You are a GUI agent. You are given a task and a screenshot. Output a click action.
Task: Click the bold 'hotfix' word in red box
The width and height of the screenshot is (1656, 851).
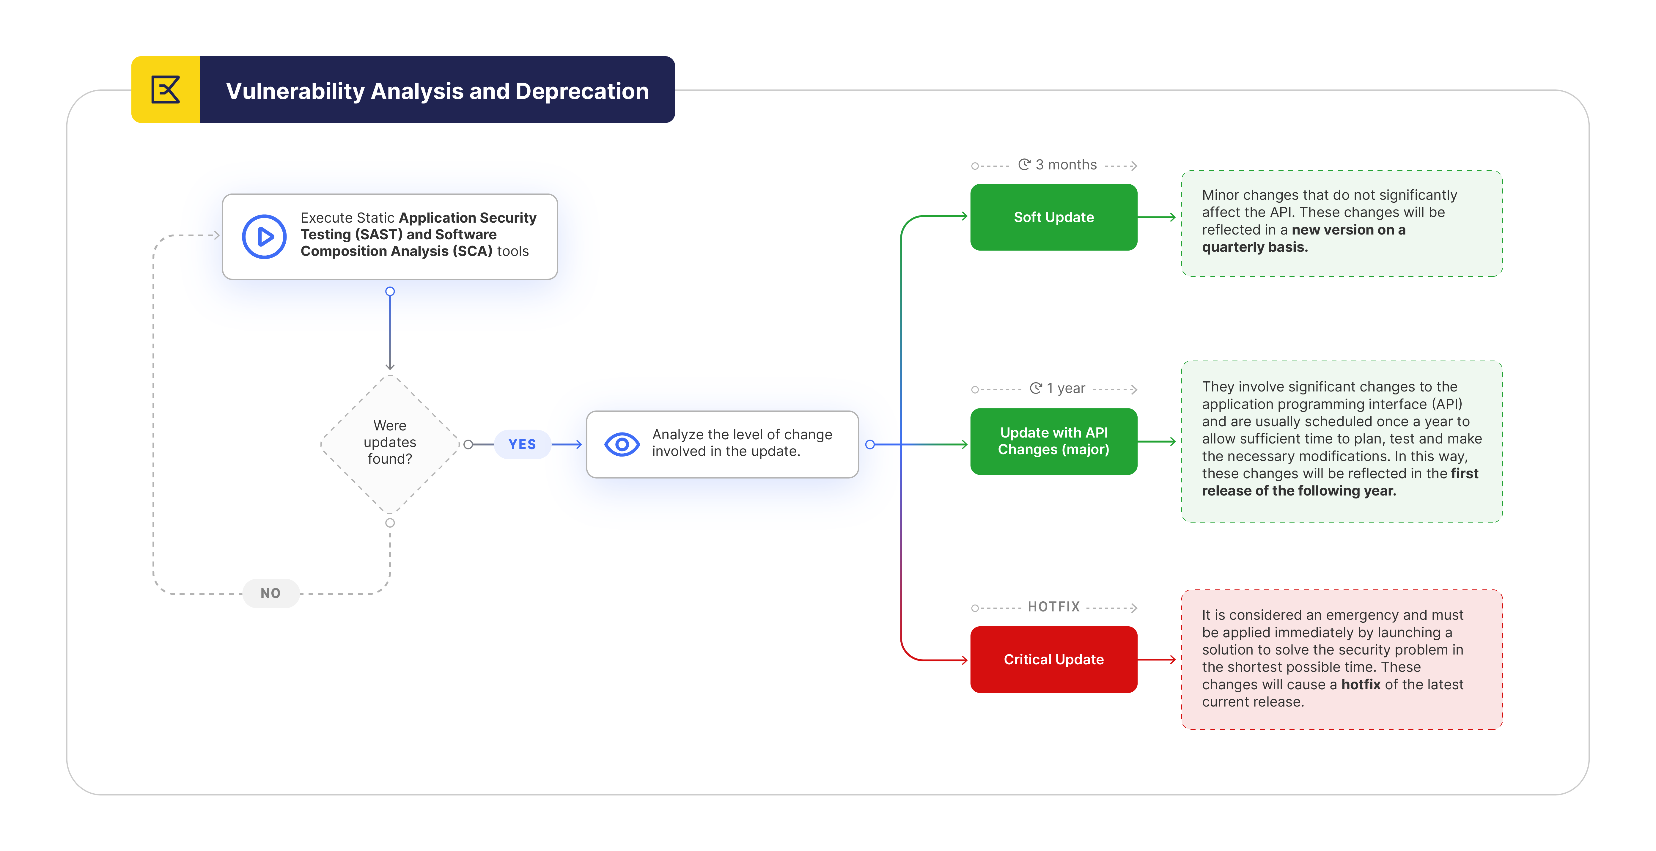pos(1360,685)
